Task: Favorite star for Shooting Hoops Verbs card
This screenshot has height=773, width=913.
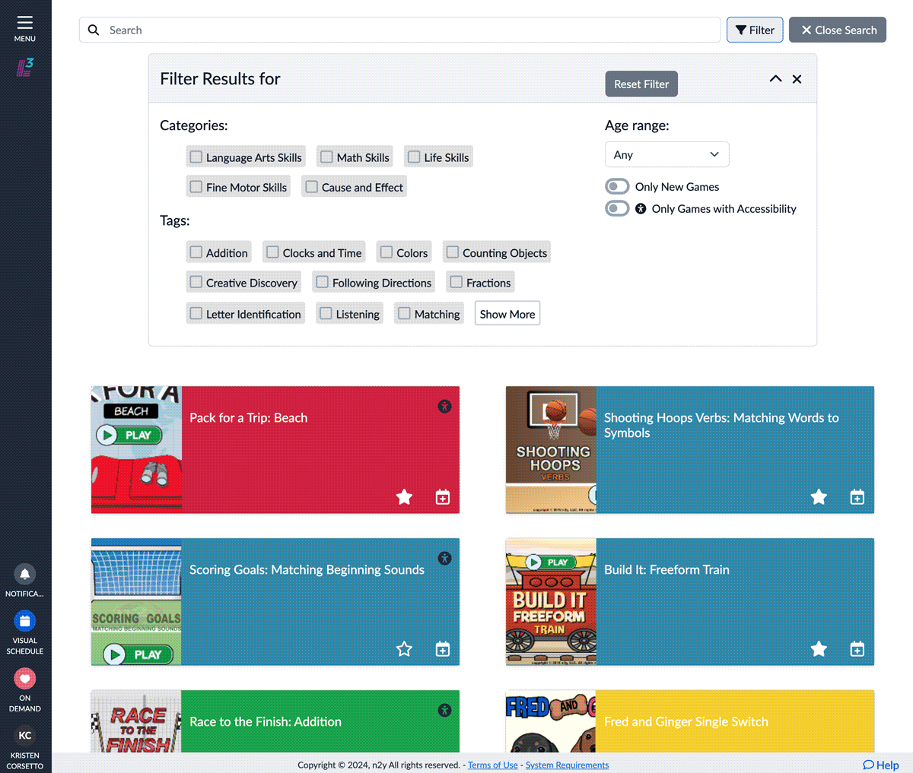Action: coord(819,497)
